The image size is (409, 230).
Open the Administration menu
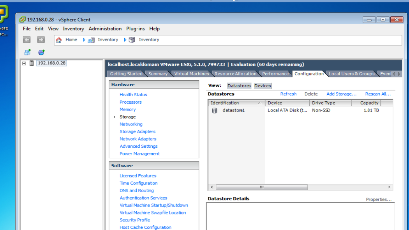(105, 29)
